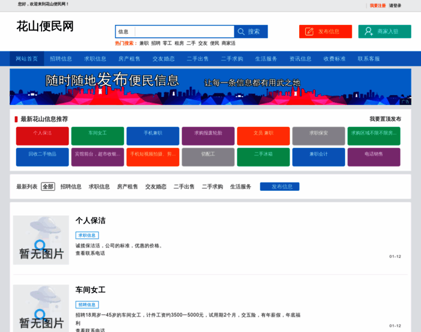Click the 我要置顶发布 link
Viewport: 421px width, 332px height.
pyautogui.click(x=385, y=119)
